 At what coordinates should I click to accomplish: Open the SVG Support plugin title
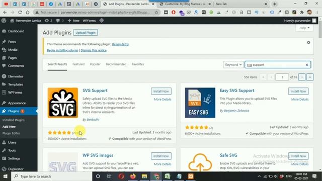[95, 90]
